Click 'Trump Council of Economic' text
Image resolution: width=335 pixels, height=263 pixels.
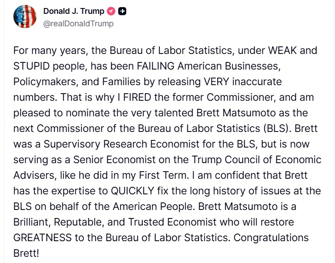pos(256,160)
